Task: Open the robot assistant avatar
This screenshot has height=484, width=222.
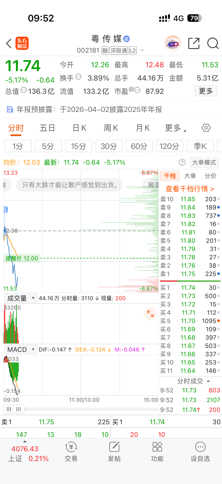Action: click(x=173, y=43)
